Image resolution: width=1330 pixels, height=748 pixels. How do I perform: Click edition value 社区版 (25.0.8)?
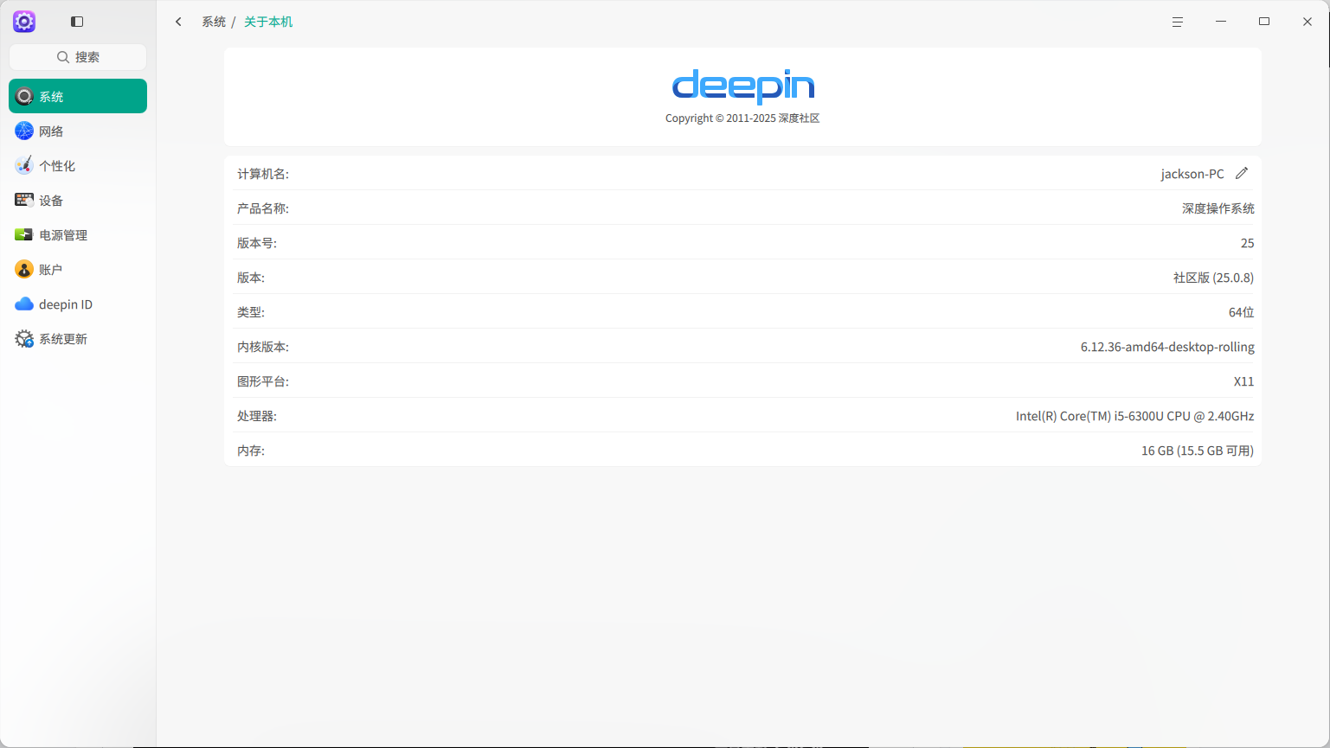pos(1213,278)
